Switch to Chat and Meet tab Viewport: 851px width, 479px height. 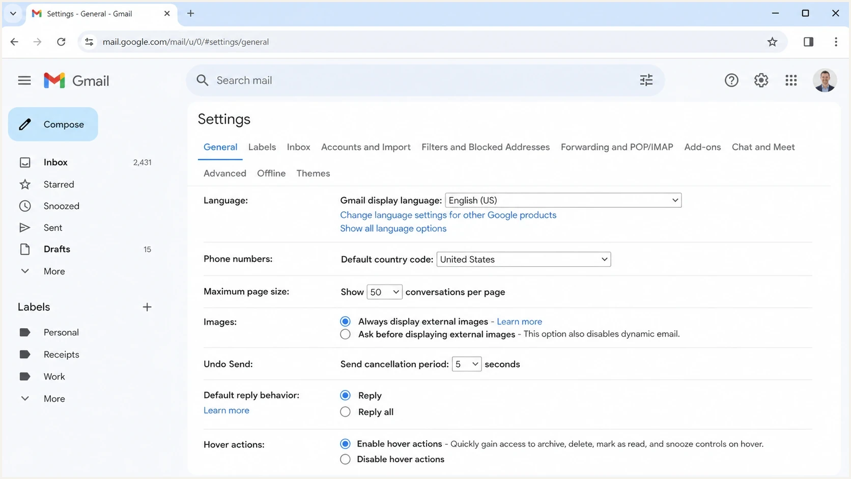click(x=763, y=147)
